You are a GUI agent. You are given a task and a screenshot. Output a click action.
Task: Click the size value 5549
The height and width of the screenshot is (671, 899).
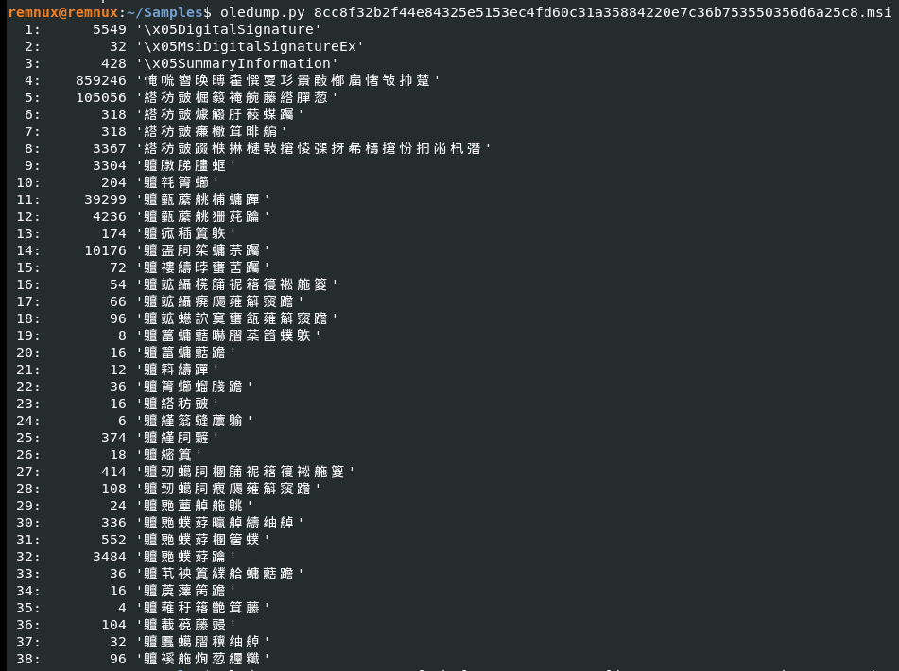[110, 29]
